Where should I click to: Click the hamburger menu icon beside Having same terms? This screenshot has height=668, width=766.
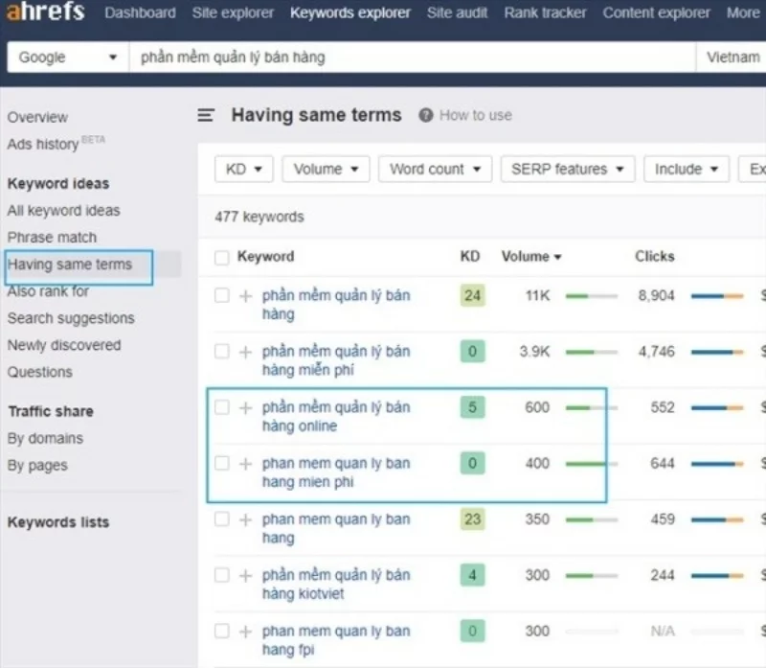click(206, 116)
